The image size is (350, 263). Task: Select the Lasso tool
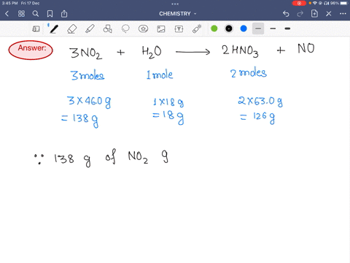[125, 28]
